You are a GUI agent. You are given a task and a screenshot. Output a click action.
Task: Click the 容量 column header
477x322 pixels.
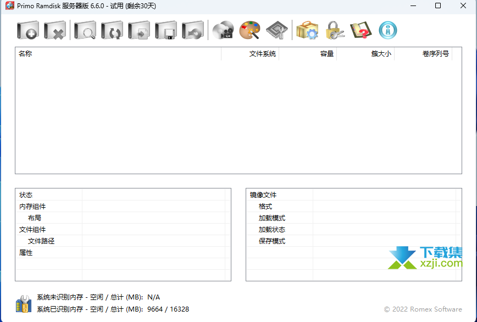tap(308, 54)
